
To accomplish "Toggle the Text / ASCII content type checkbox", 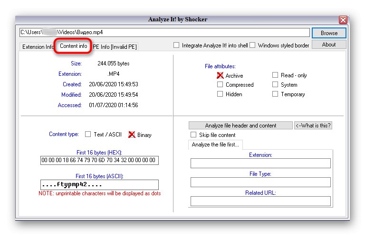I will (88, 134).
